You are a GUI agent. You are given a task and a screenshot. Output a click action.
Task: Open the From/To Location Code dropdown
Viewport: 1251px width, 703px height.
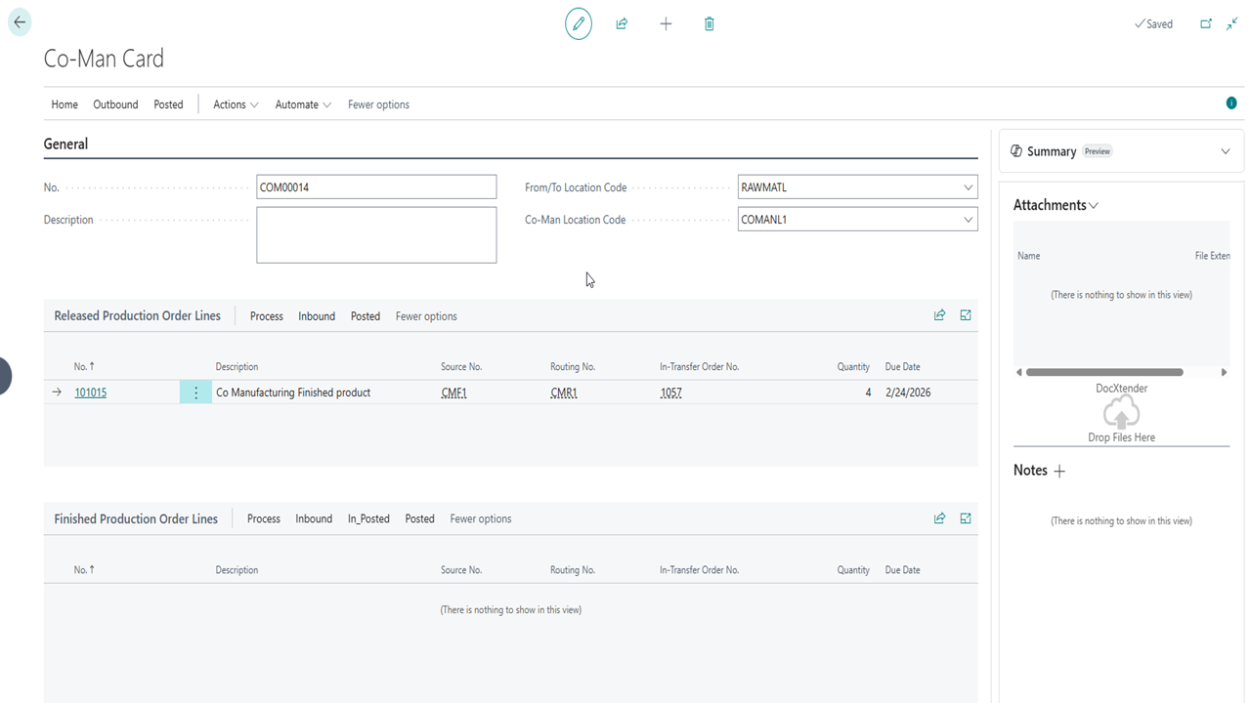[x=968, y=187]
